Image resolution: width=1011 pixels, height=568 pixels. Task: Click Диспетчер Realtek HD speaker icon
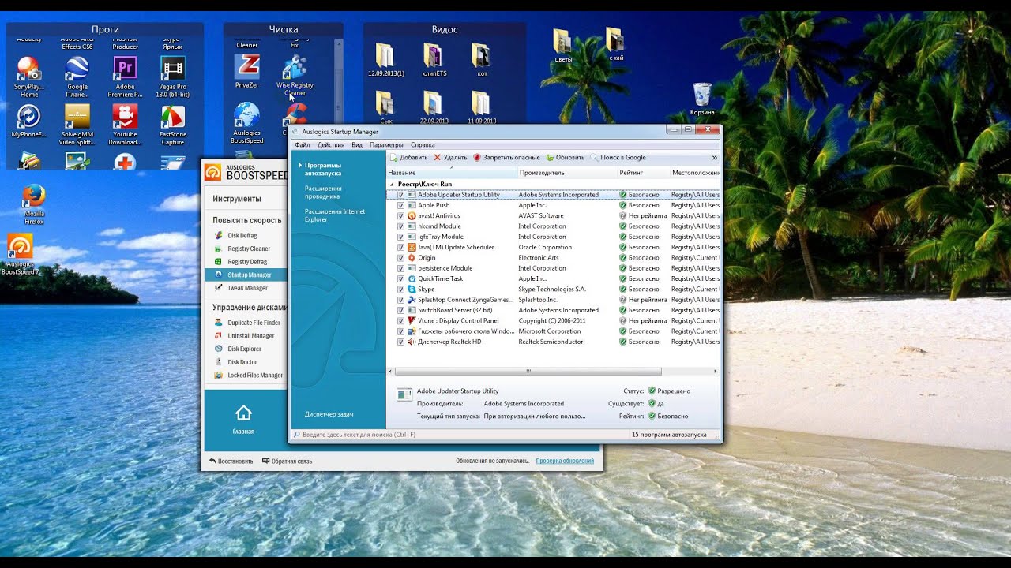pyautogui.click(x=412, y=342)
